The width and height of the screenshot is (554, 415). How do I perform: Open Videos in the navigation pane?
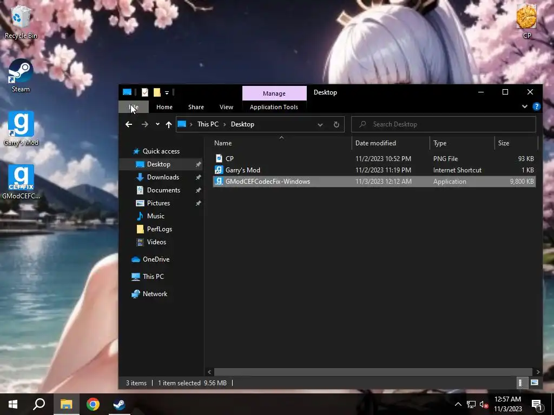pos(156,242)
